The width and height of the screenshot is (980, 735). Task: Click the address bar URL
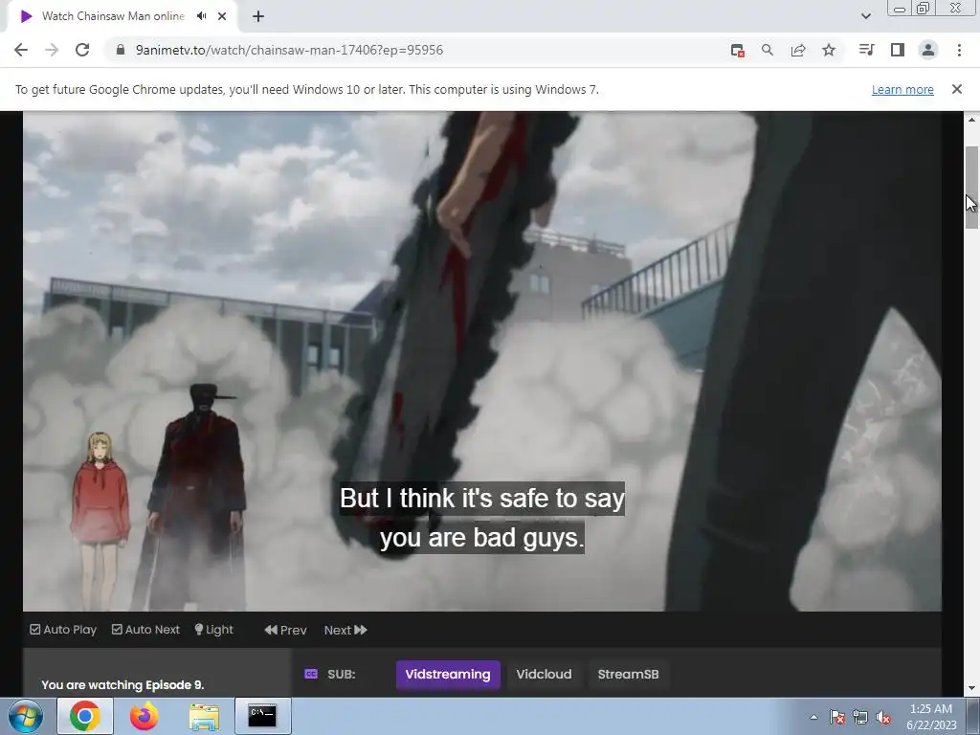coord(289,50)
